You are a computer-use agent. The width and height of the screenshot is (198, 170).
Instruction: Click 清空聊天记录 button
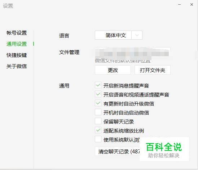[117, 151]
